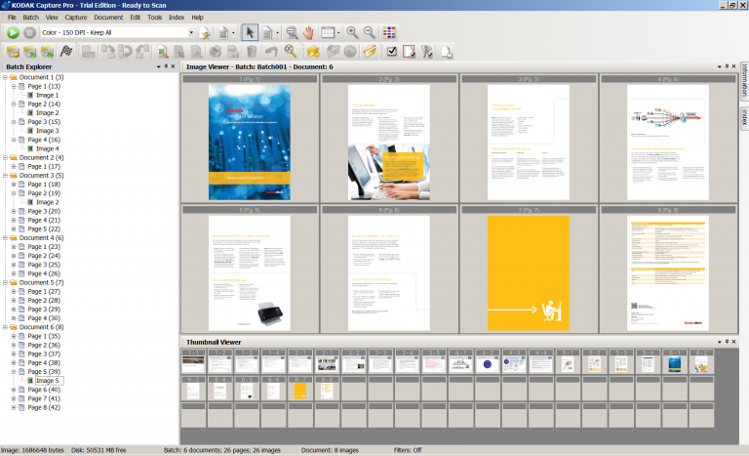Open the Capture menu
This screenshot has height=456, width=749.
[x=76, y=18]
